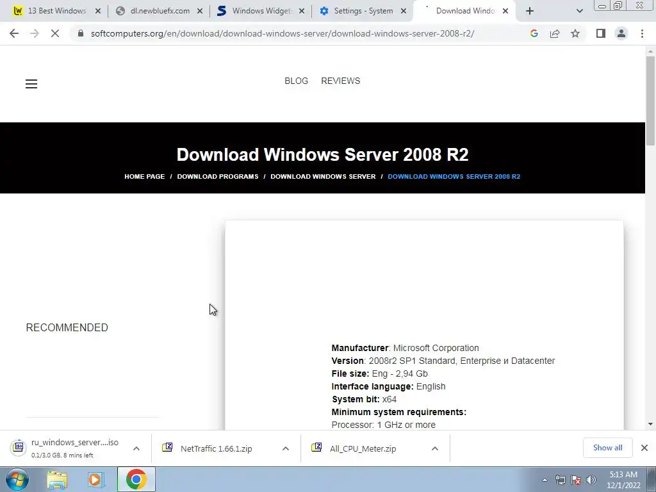This screenshot has width=656, height=492.
Task: Switch to the dl.newbluefx.com tab
Action: click(160, 11)
